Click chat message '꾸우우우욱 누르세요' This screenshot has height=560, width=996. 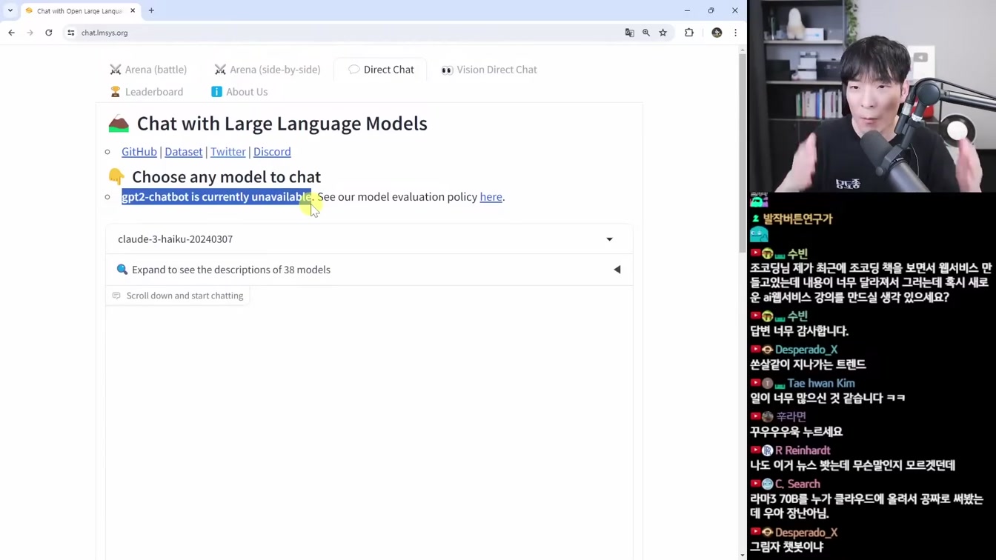click(x=797, y=432)
